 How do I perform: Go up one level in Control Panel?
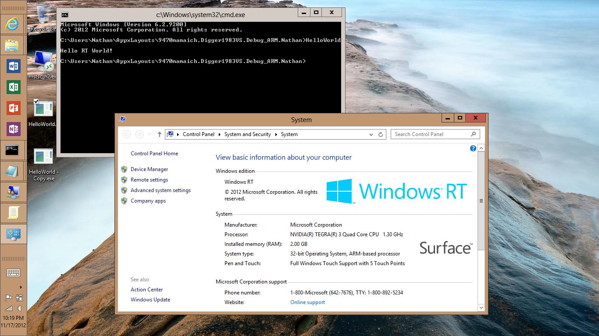[x=159, y=134]
